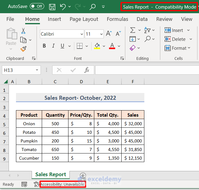
Task: Toggle Underline formatting
Action: click(x=62, y=46)
